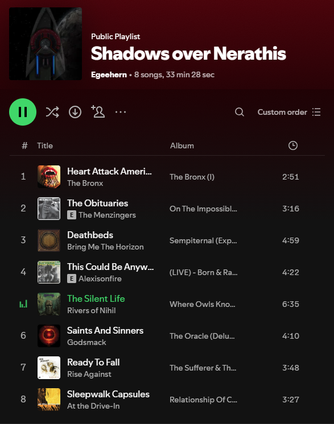
Task: Pause playback with the green button
Action: (23, 112)
